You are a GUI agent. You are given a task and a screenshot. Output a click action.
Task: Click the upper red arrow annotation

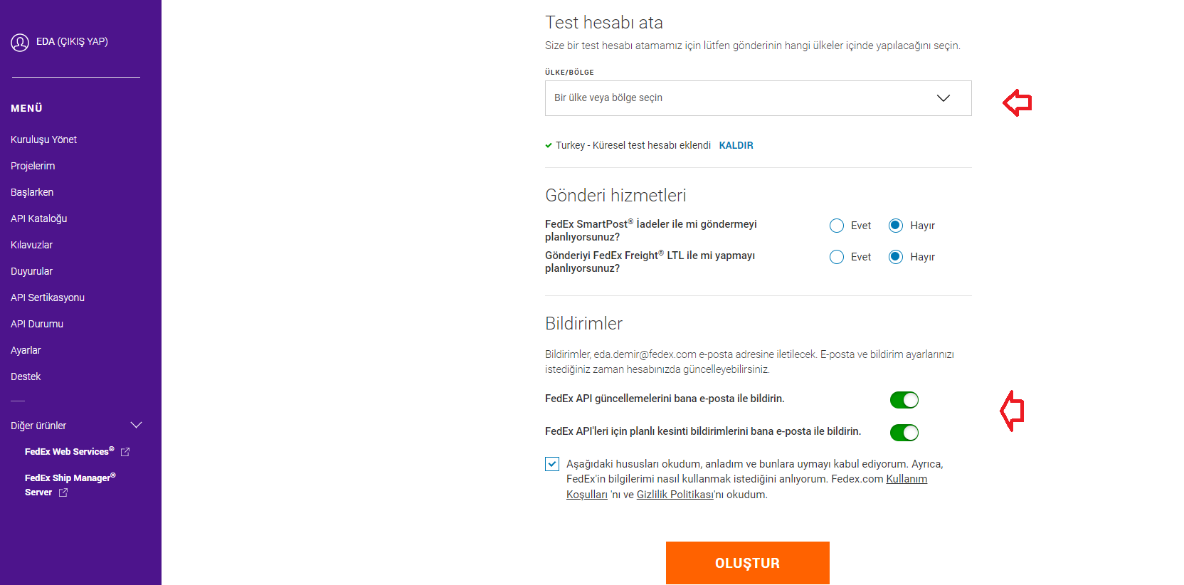click(x=1017, y=102)
